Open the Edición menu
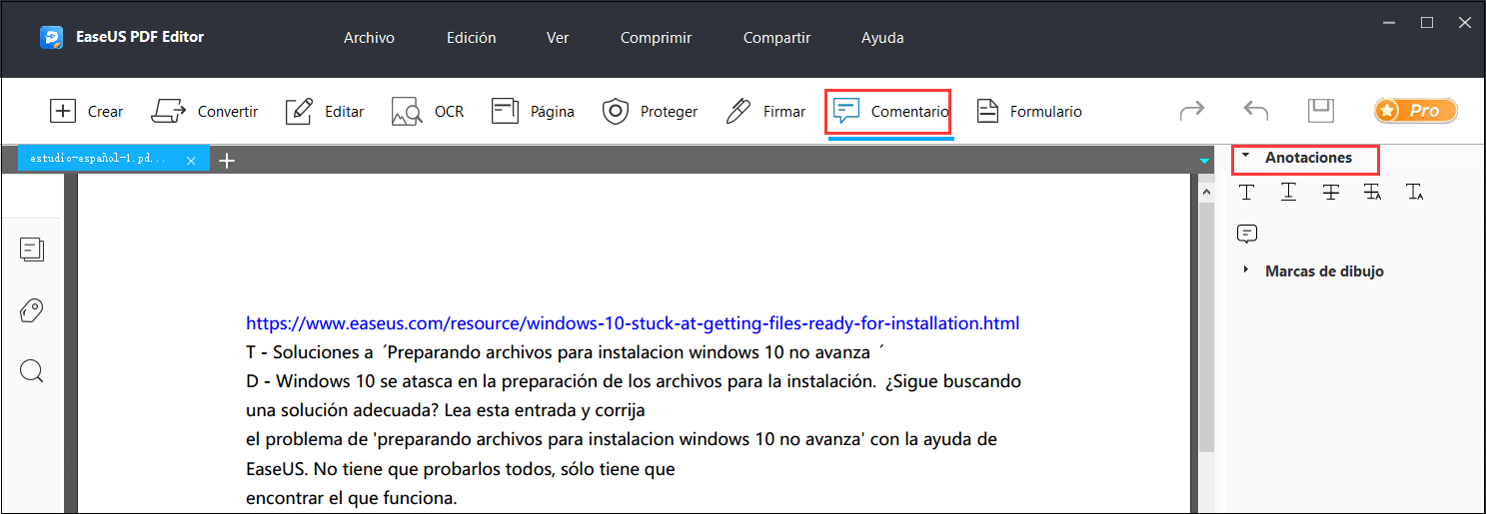This screenshot has width=1486, height=514. pos(471,38)
